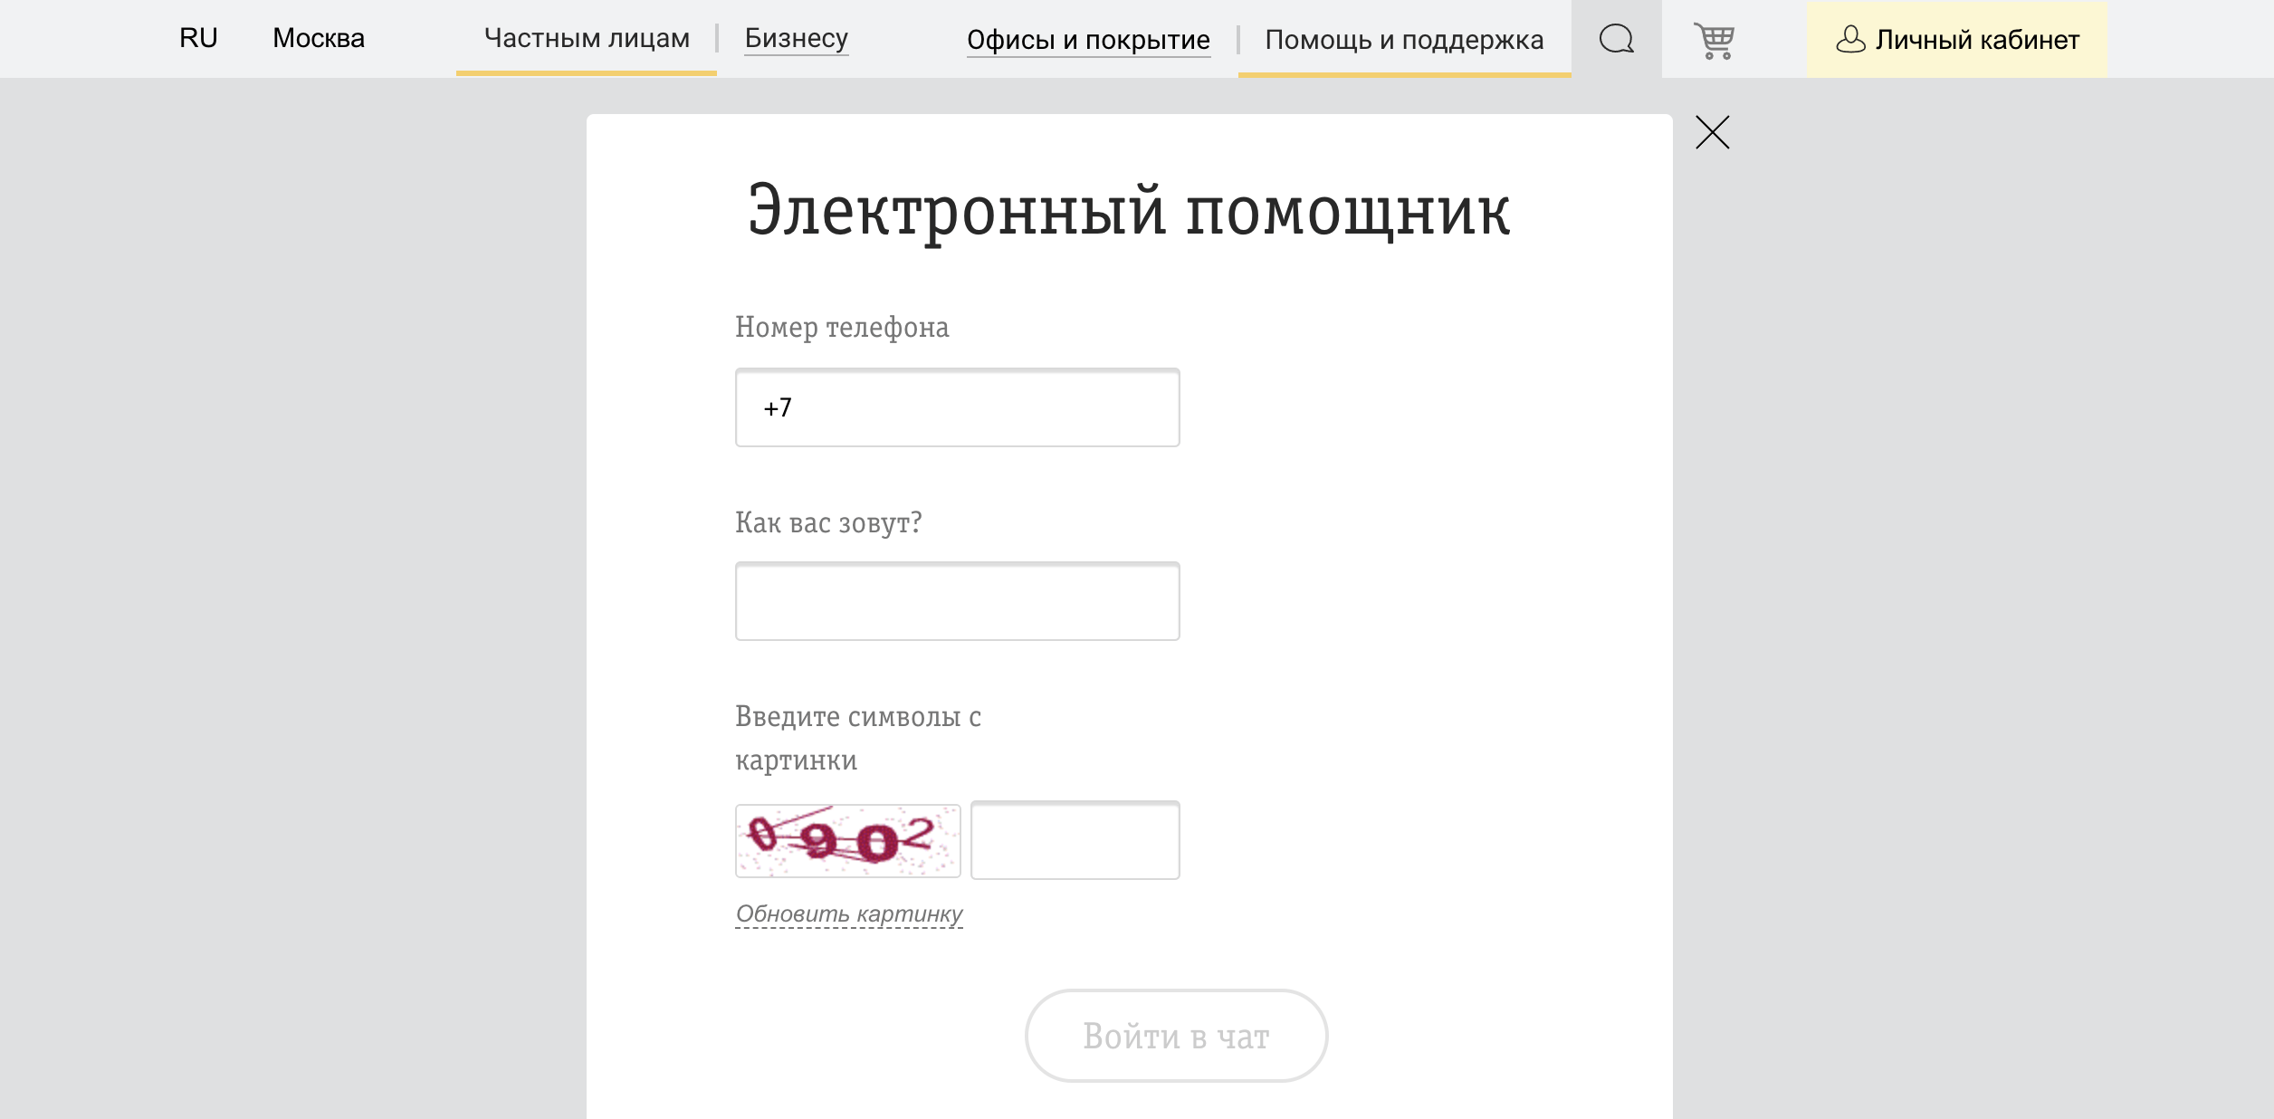
Task: Switch to the Бизнесу tab
Action: pyautogui.click(x=796, y=39)
